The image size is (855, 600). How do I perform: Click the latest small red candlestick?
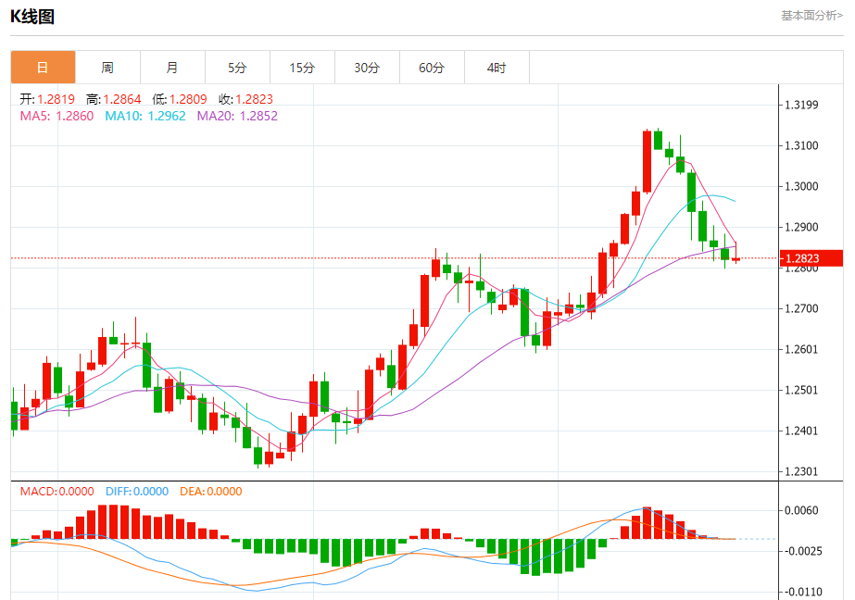tap(736, 259)
